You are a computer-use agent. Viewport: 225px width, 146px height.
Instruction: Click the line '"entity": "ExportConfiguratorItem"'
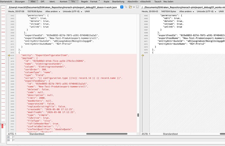point(45,55)
